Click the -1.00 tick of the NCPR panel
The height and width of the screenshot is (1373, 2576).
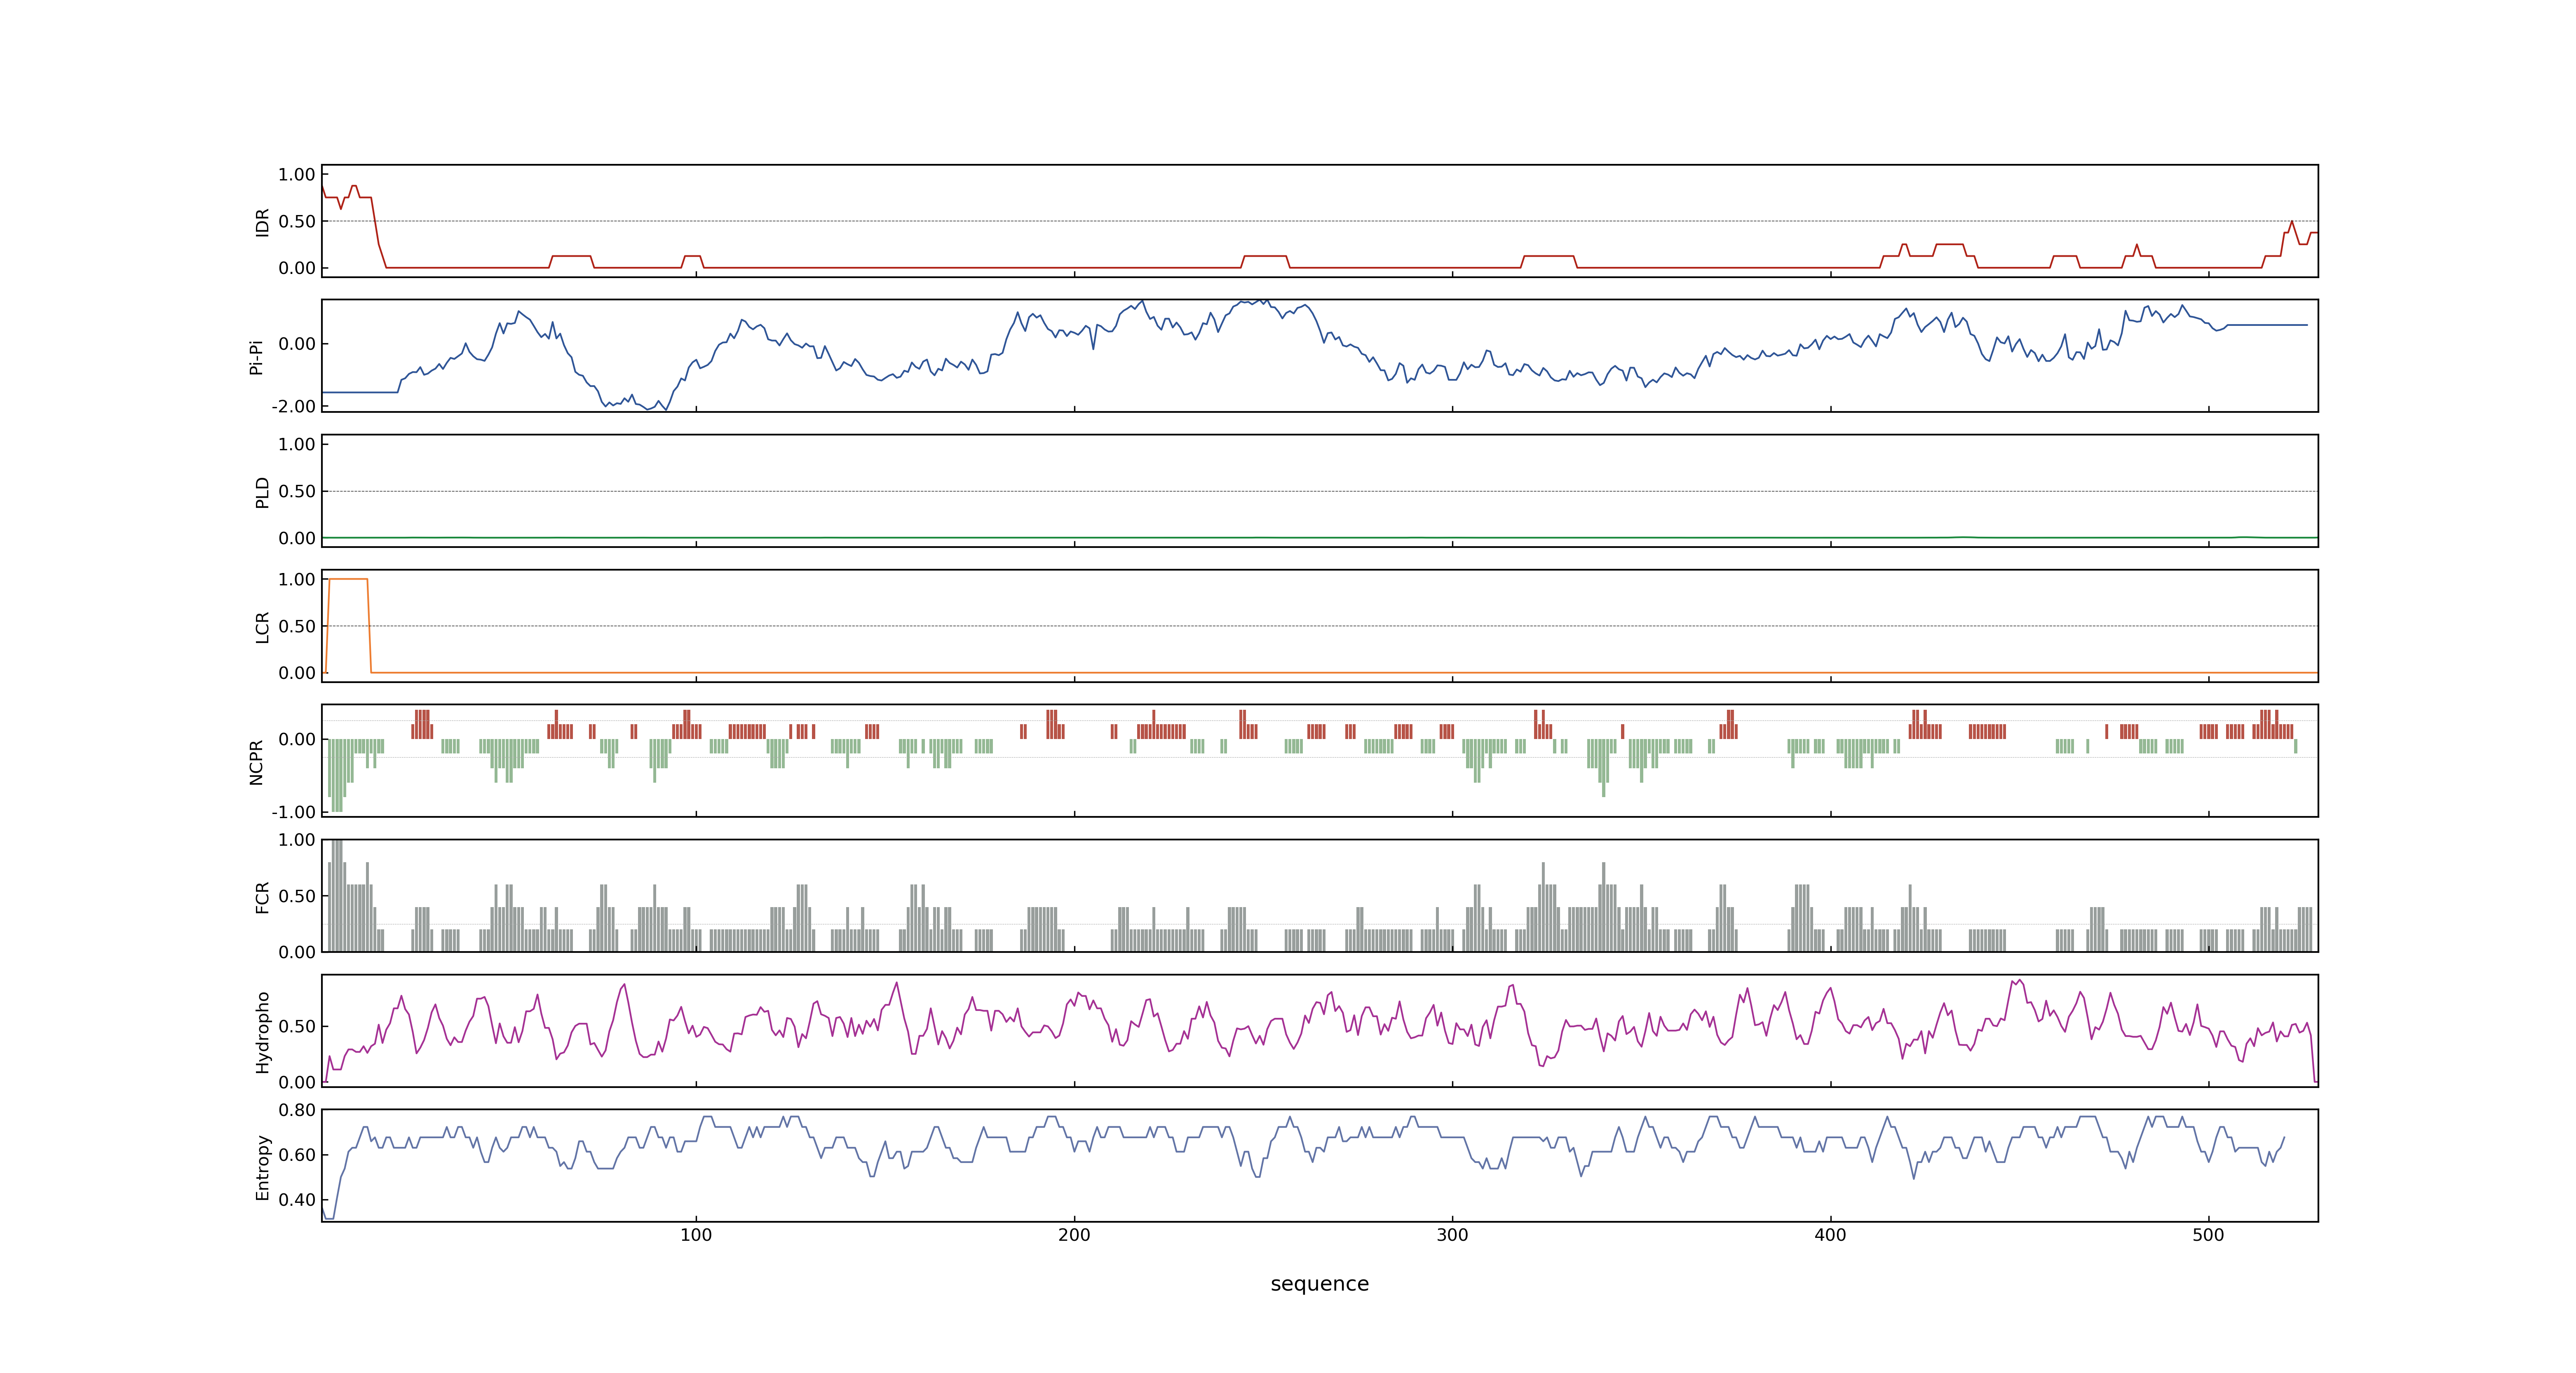tap(293, 812)
